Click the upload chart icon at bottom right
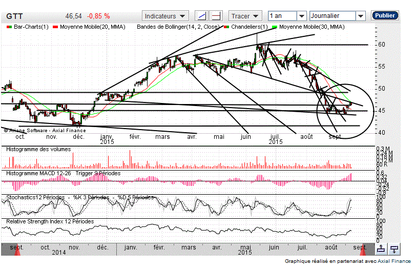The image size is (415, 270). coord(381,249)
